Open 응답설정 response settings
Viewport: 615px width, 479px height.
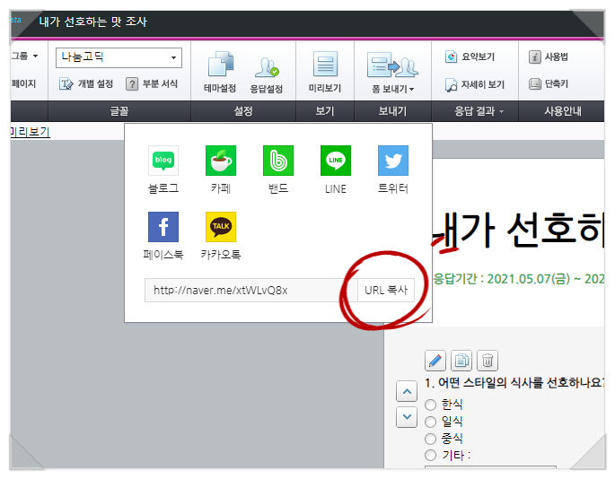267,74
